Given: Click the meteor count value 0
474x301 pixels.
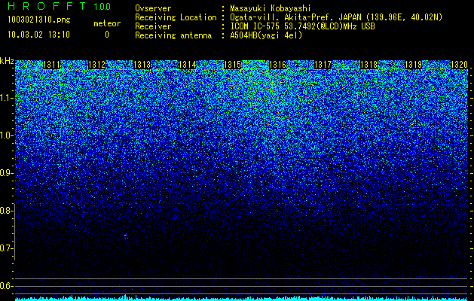Looking at the screenshot, I should pyautogui.click(x=107, y=35).
